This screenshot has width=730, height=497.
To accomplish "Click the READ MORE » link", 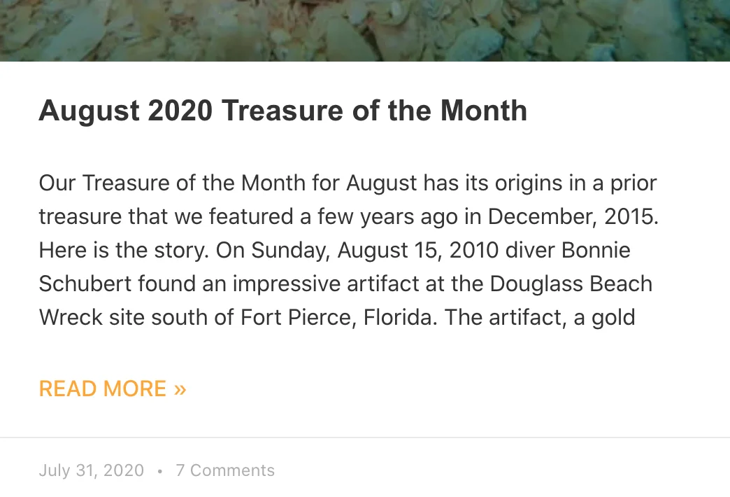I will pos(113,388).
